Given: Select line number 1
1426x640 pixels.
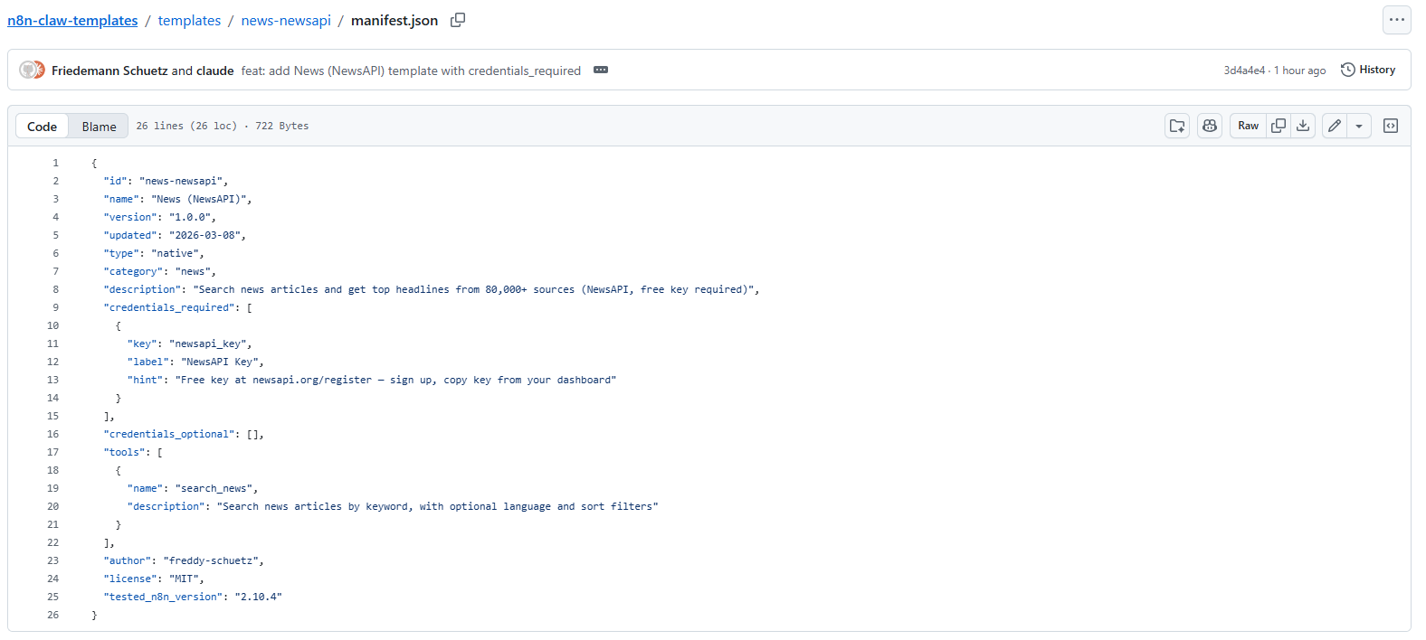Looking at the screenshot, I should pyautogui.click(x=55, y=163).
